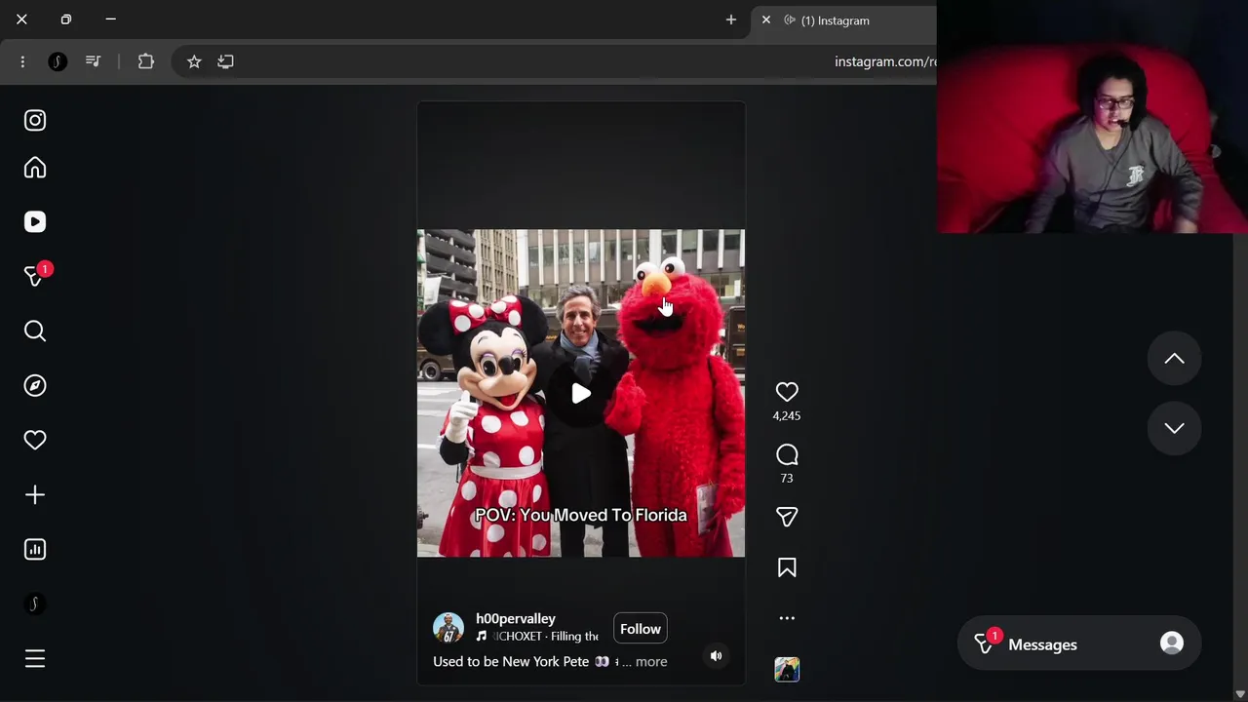
Task: Bookmark this page with the star icon
Action: click(194, 61)
